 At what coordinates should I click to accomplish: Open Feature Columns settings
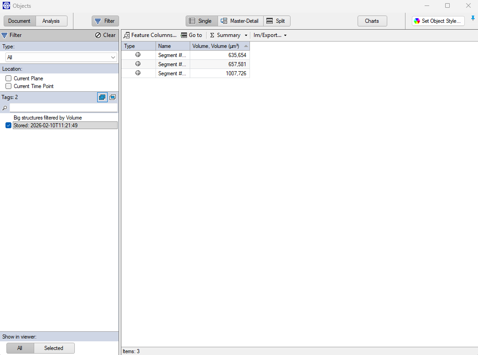(x=150, y=35)
